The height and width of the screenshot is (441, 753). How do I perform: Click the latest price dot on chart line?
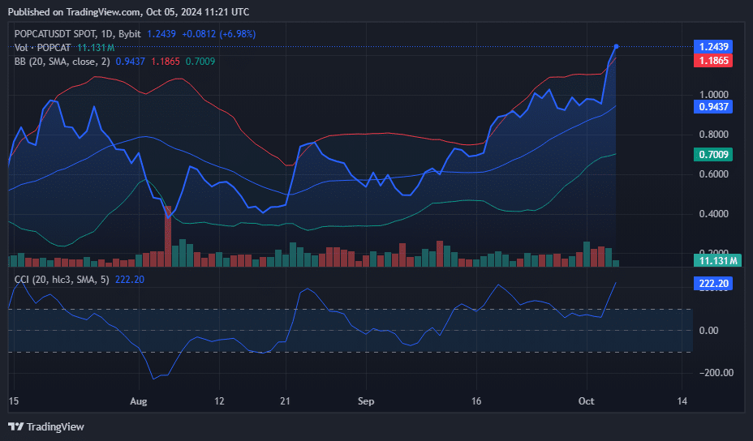pyautogui.click(x=617, y=47)
